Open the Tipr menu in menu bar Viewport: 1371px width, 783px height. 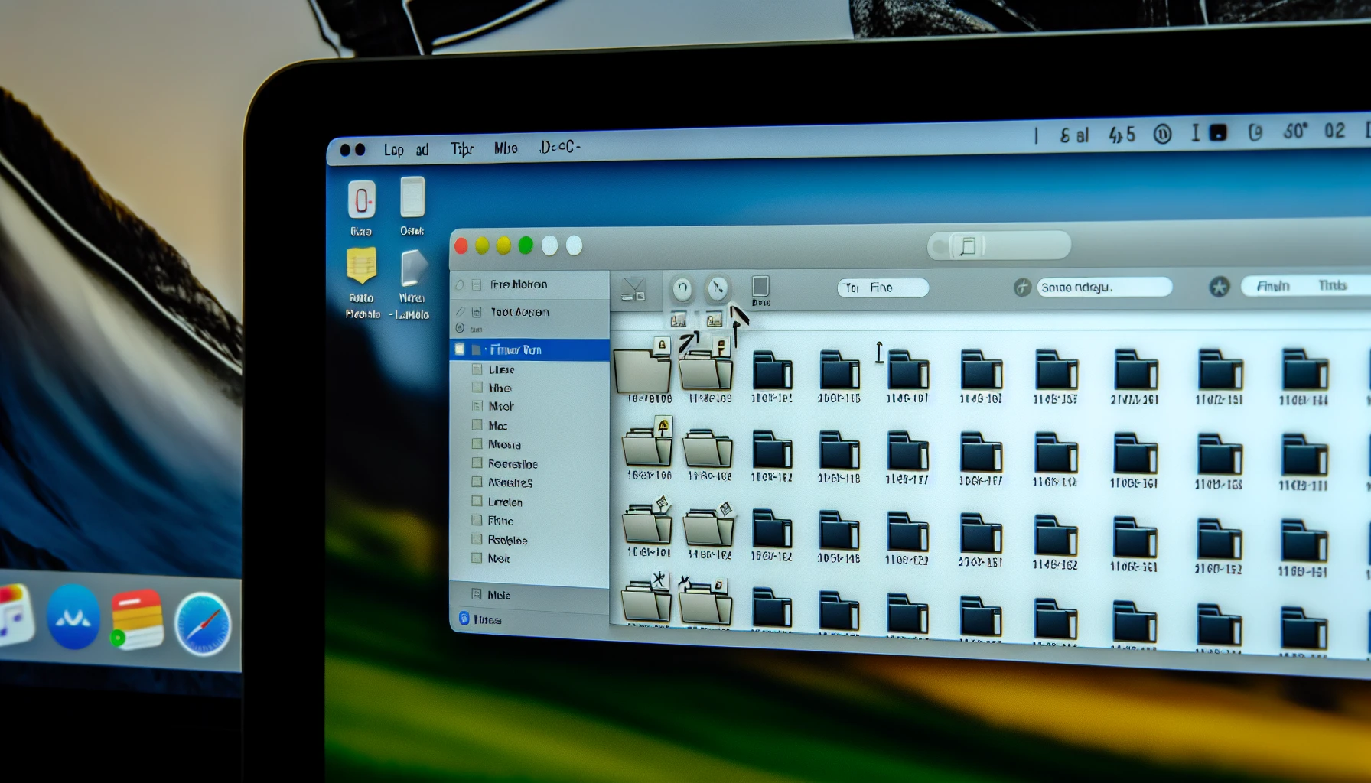[462, 149]
